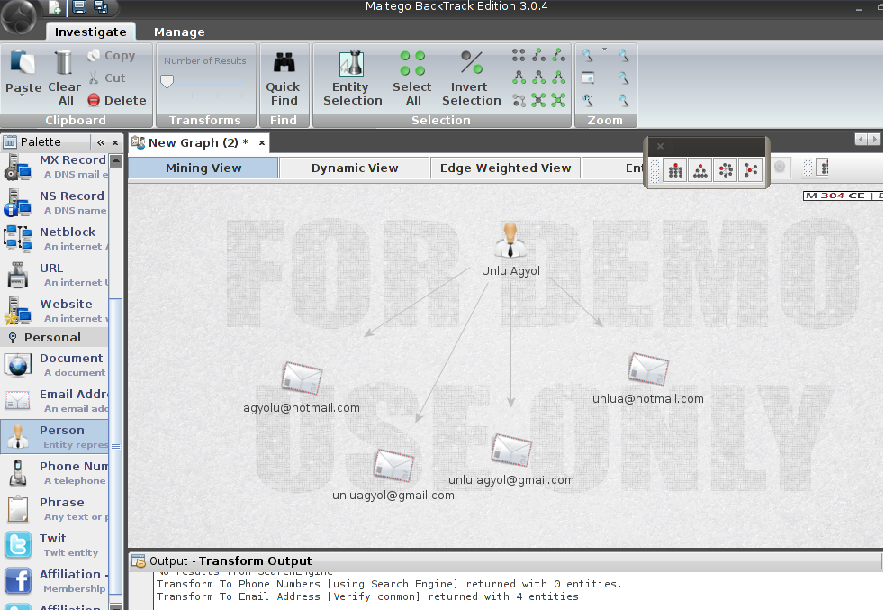Add neighbours icon, all-green tree
885x610 pixels.
pos(559,77)
